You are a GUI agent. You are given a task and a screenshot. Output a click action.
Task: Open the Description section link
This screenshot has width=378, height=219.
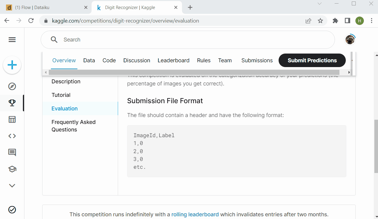(x=66, y=82)
